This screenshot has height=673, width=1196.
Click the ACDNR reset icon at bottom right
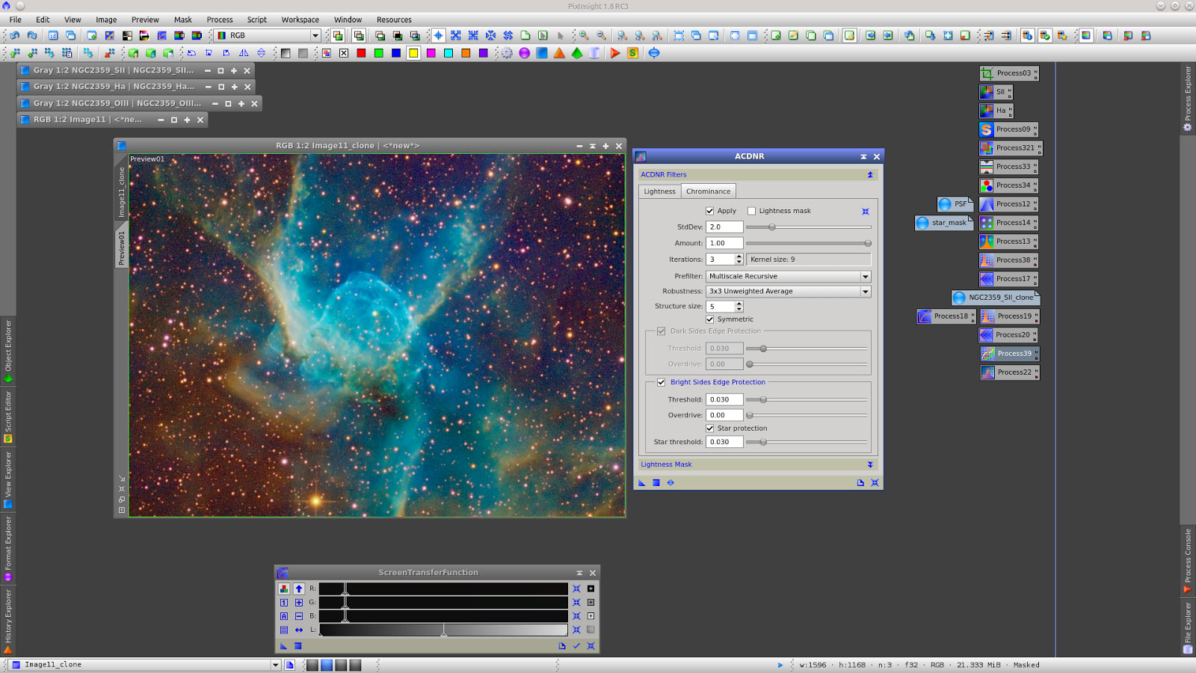pyautogui.click(x=875, y=483)
